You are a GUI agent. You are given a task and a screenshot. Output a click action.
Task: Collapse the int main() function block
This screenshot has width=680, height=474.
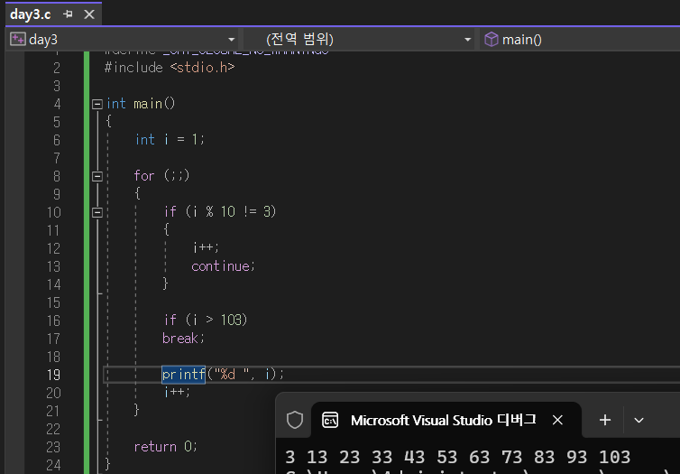pyautogui.click(x=97, y=104)
